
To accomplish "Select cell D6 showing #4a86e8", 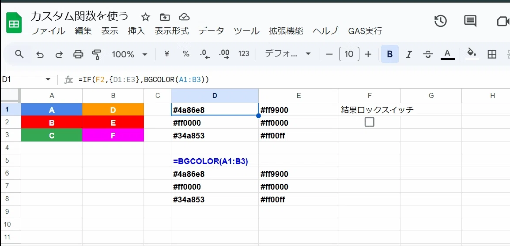I will pyautogui.click(x=215, y=174).
